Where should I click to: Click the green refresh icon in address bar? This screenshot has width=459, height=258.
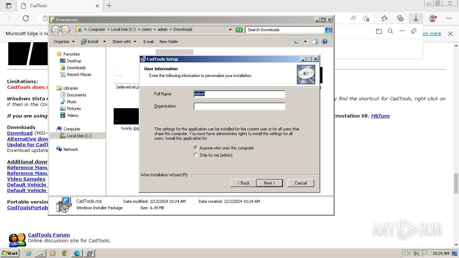click(x=239, y=30)
